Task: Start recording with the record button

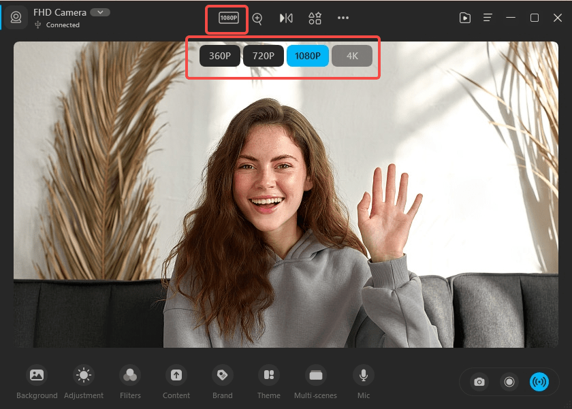Action: (x=509, y=382)
